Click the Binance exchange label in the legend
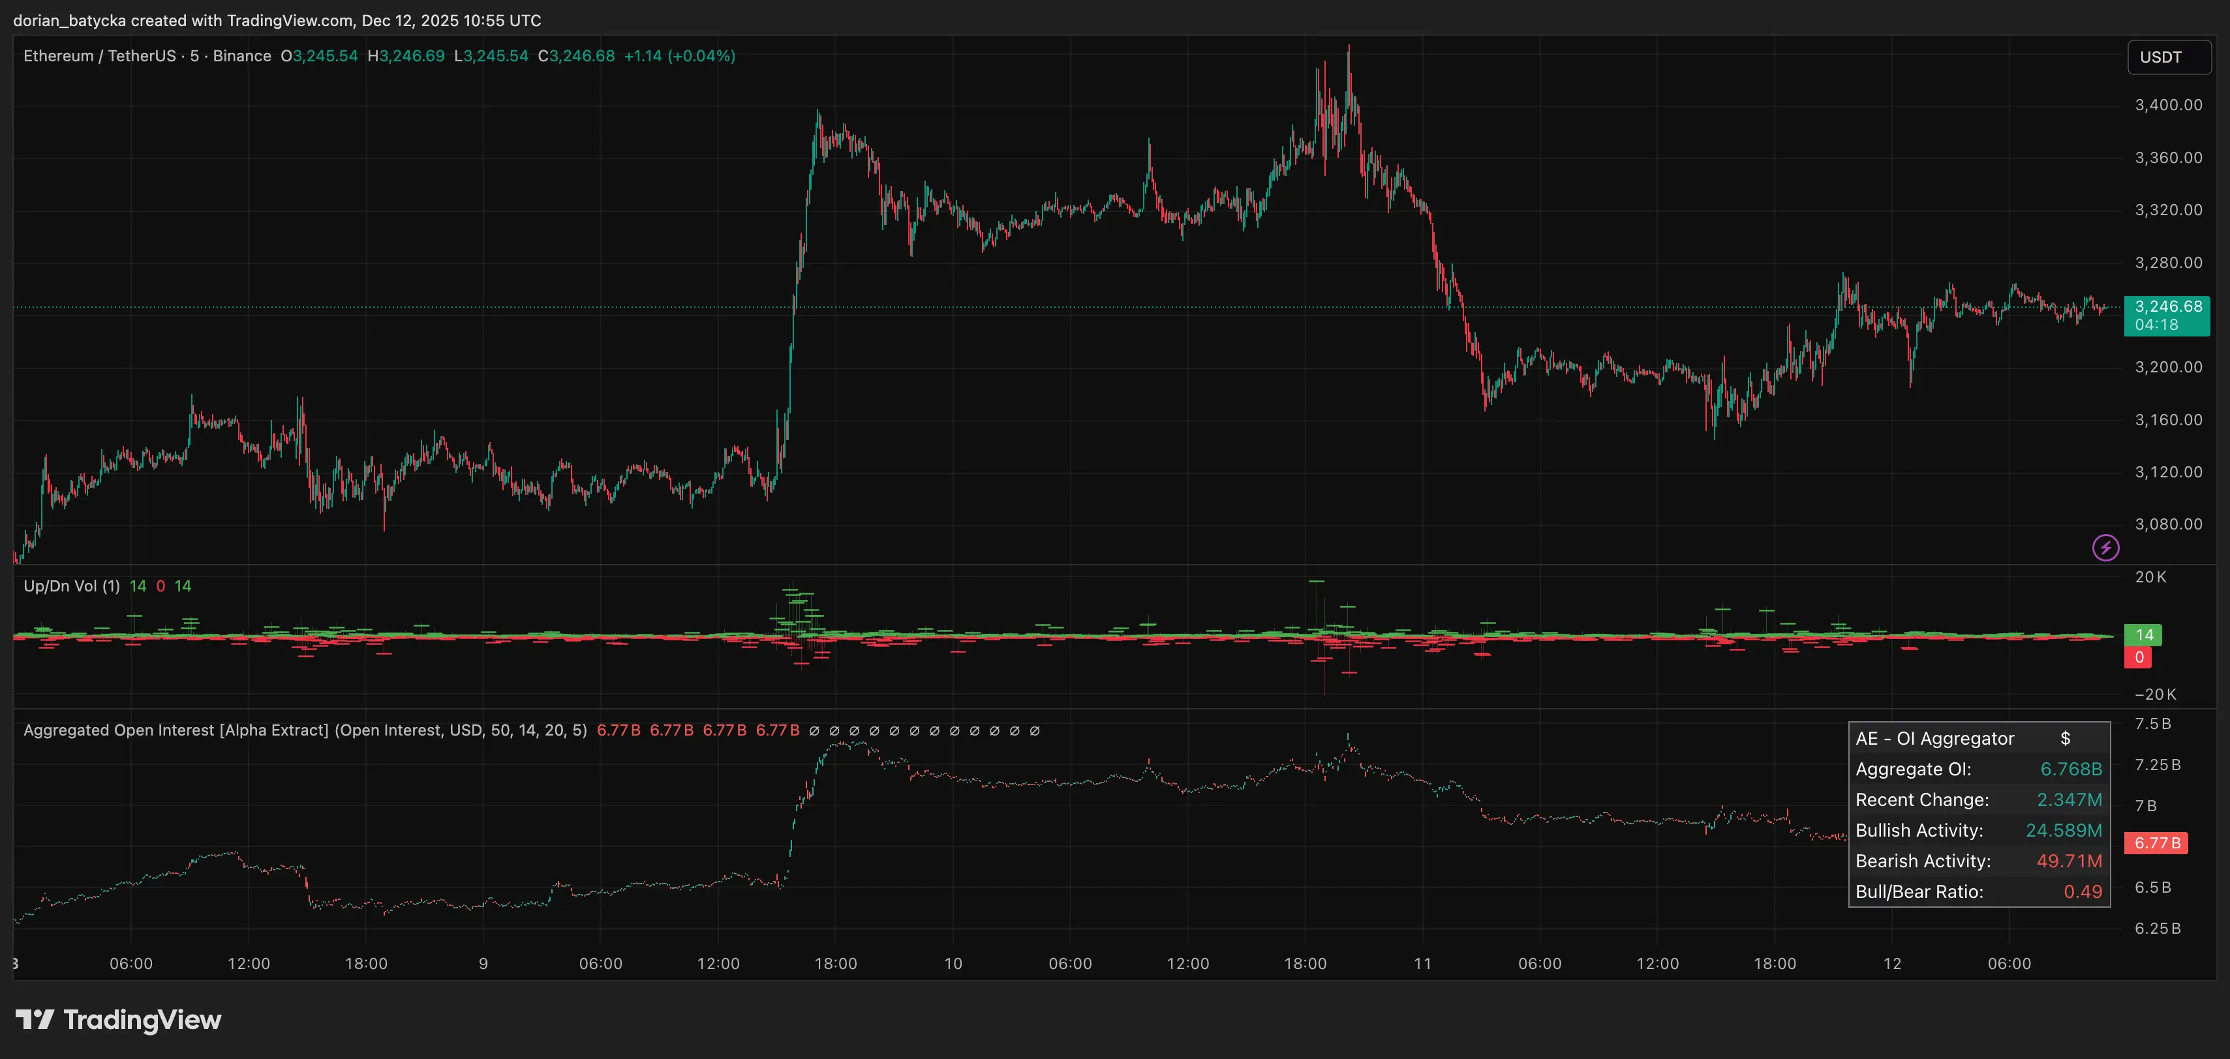The width and height of the screenshot is (2230, 1059). (x=243, y=55)
